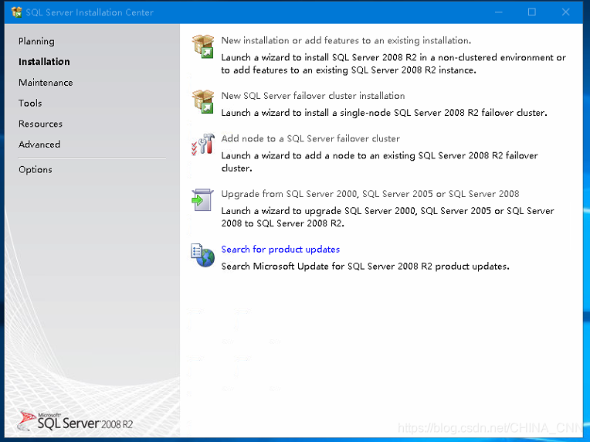Image resolution: width=590 pixels, height=442 pixels.
Task: Open the Tools section
Action: [30, 103]
